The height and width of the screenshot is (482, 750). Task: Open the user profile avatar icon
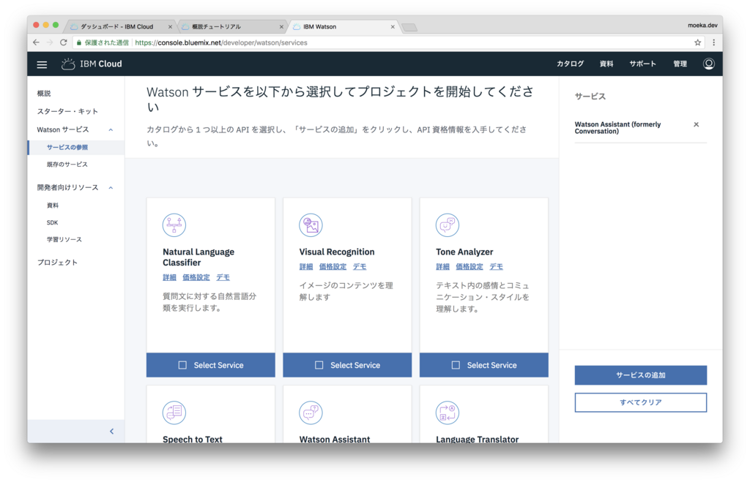(x=708, y=64)
